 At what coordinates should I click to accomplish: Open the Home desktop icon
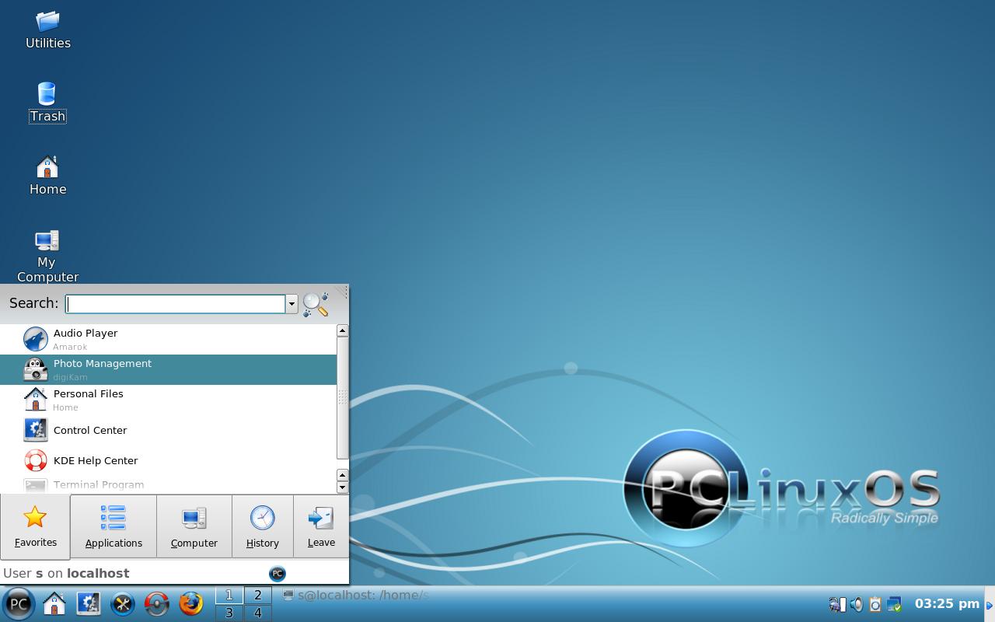point(47,176)
